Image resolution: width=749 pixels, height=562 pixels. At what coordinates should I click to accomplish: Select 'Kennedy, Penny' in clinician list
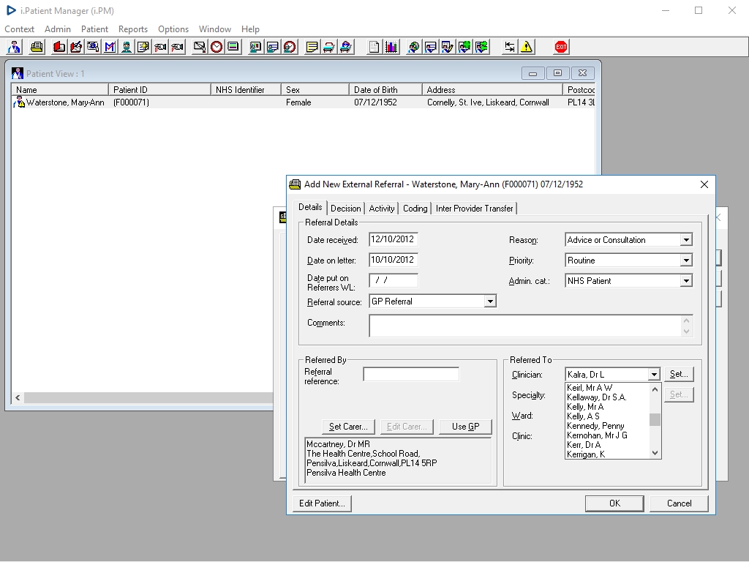pyautogui.click(x=607, y=426)
